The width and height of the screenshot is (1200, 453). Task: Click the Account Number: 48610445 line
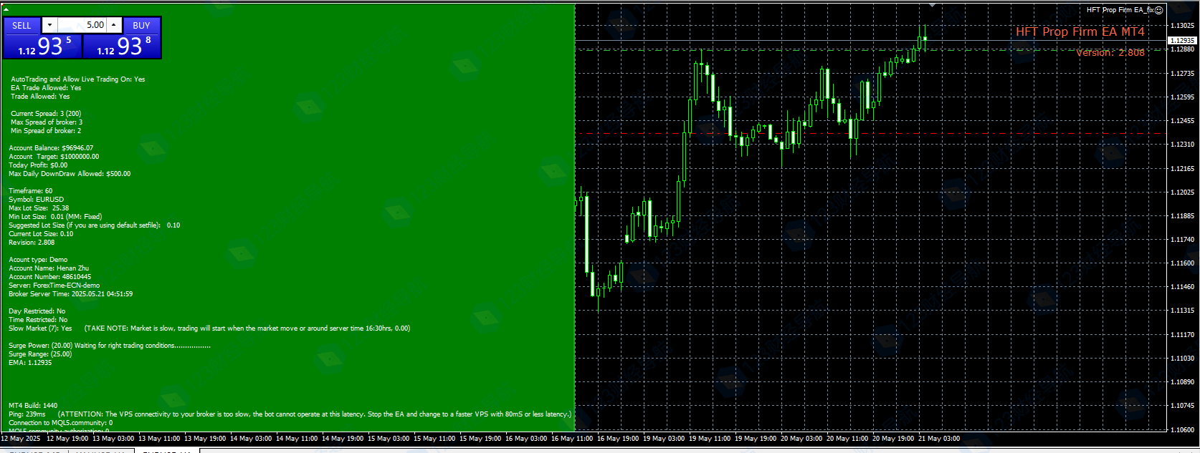pyautogui.click(x=50, y=277)
